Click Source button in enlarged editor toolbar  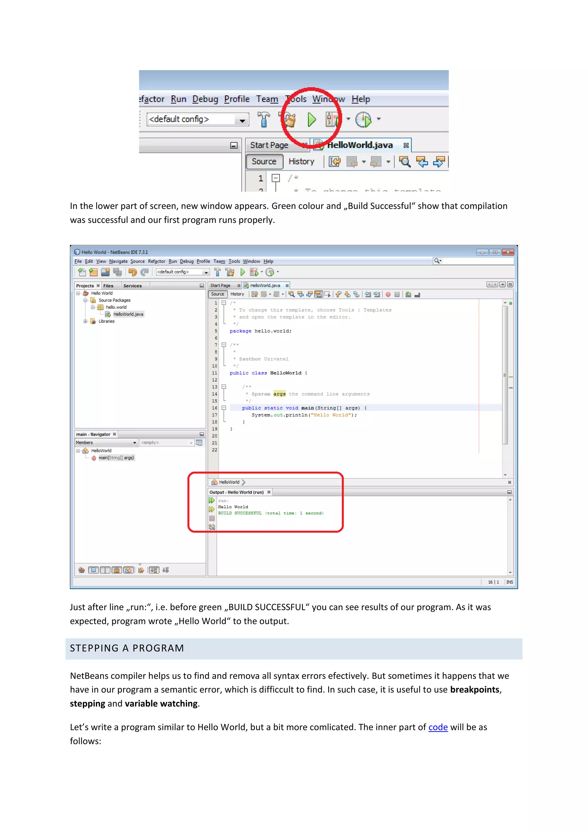pyautogui.click(x=264, y=162)
